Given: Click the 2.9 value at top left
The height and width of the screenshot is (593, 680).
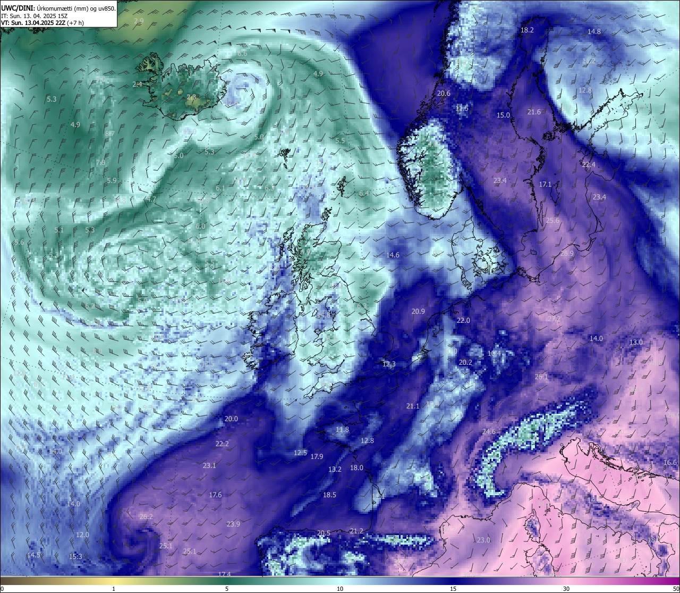Looking at the screenshot, I should 139,21.
